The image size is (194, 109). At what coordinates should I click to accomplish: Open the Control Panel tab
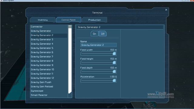click(x=69, y=20)
